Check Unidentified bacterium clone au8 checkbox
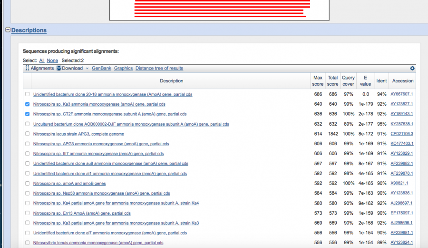 pyautogui.click(x=27, y=163)
